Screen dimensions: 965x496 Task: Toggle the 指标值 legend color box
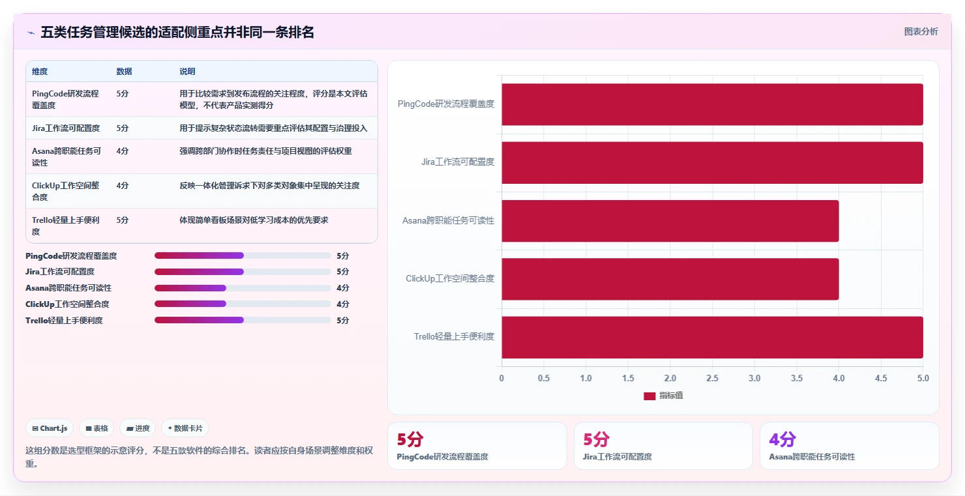(649, 396)
